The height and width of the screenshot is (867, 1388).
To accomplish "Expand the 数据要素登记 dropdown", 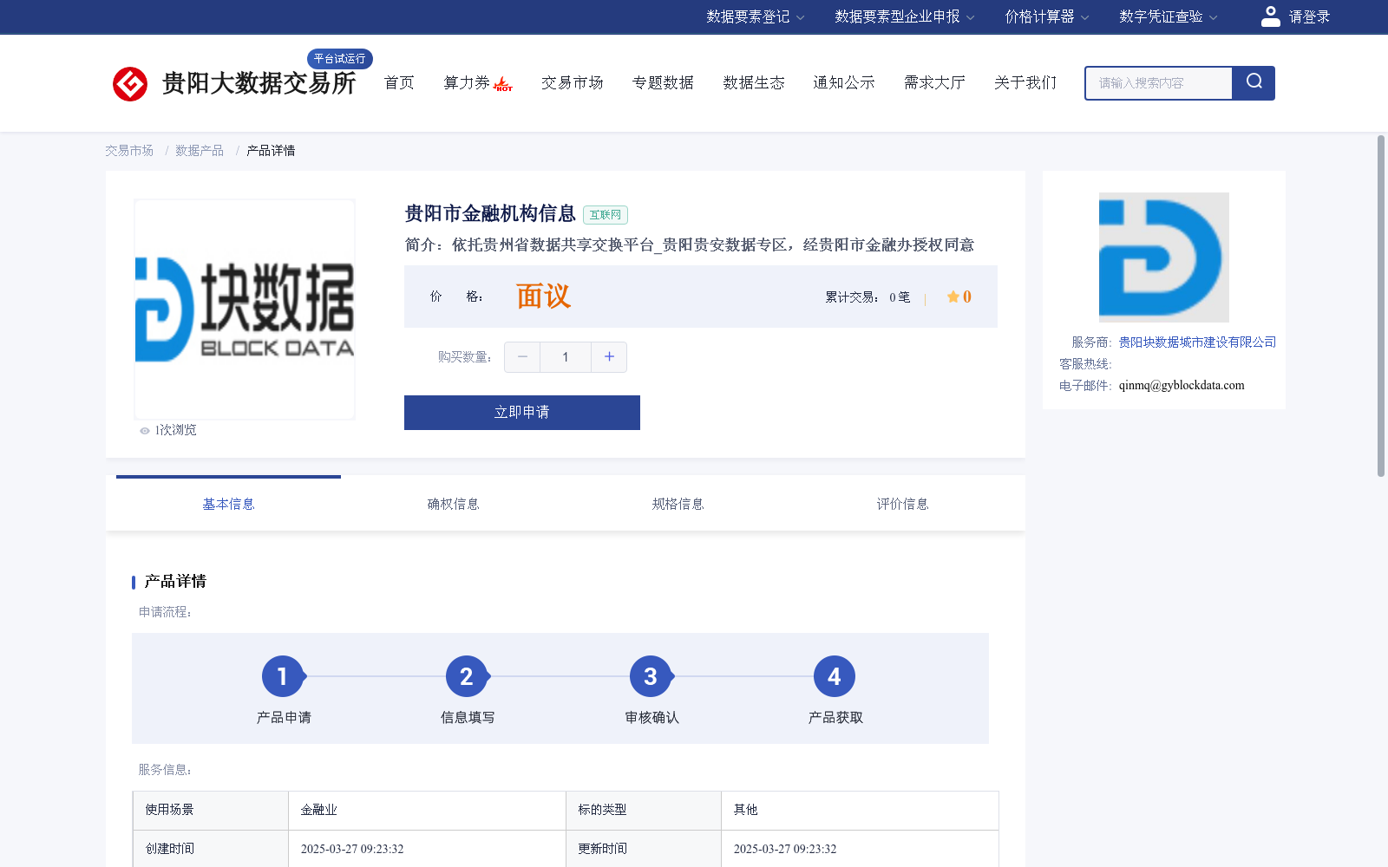I will (755, 16).
